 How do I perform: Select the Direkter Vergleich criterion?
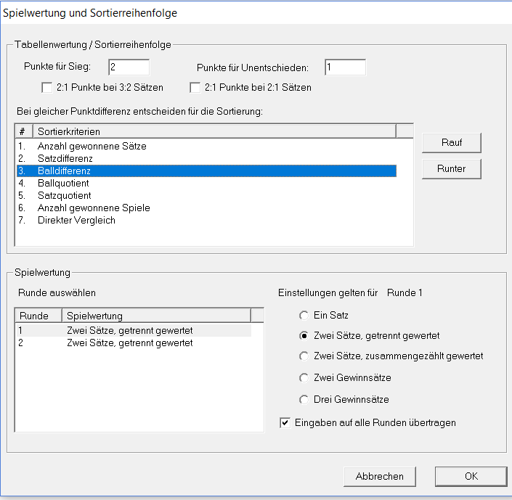(76, 220)
